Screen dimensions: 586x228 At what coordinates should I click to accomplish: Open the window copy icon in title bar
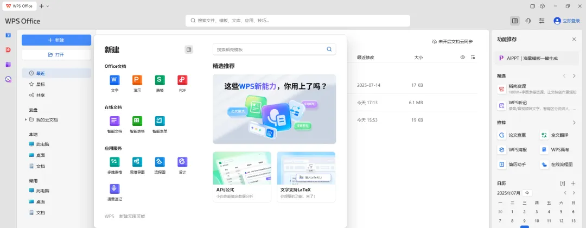pyautogui.click(x=533, y=6)
